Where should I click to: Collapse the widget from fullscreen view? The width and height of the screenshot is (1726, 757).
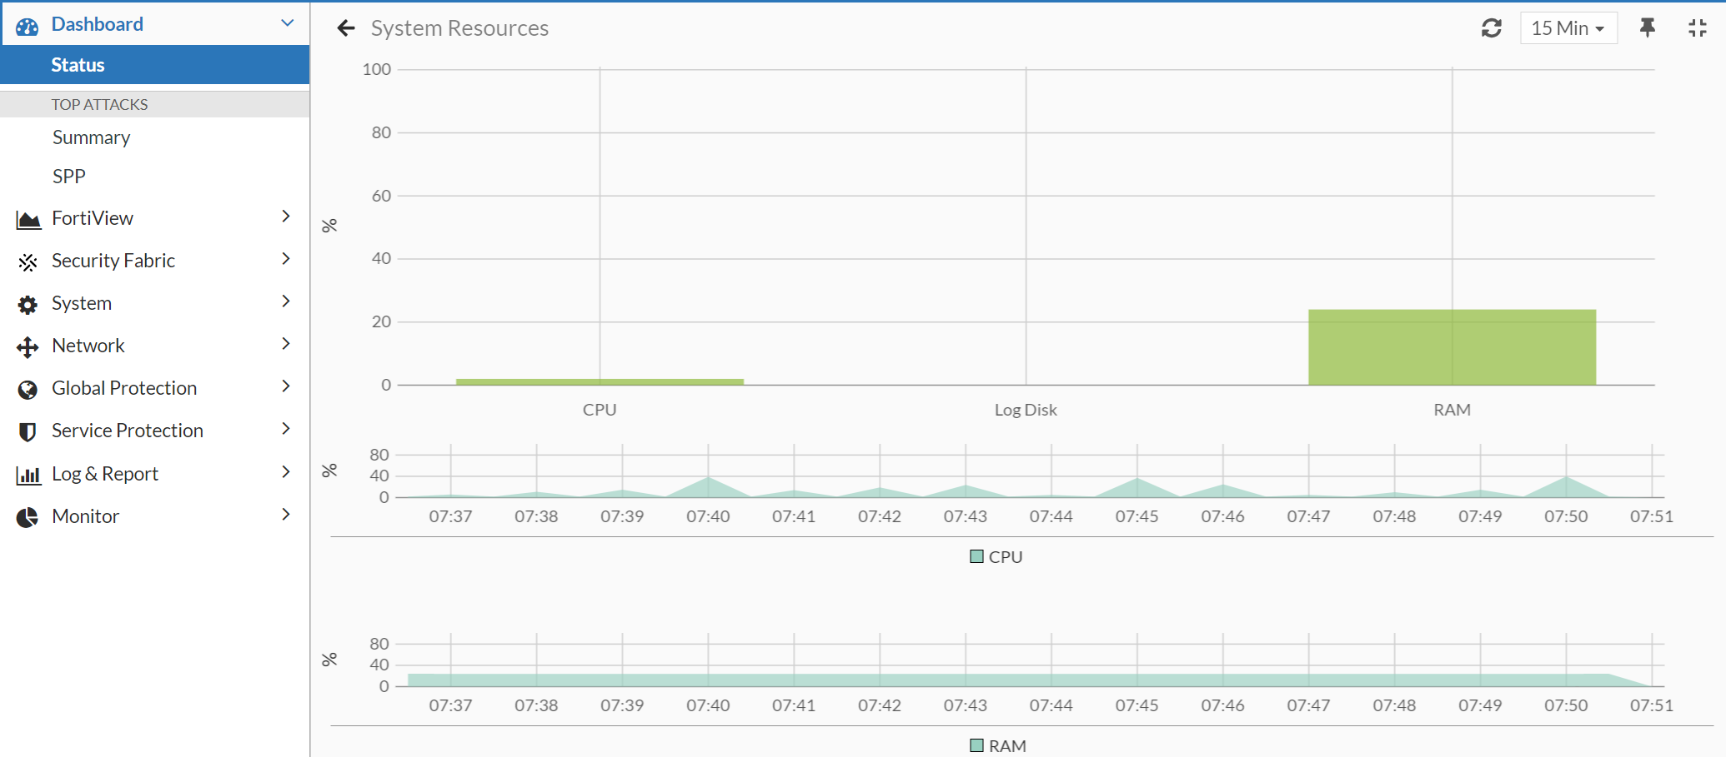[x=1698, y=28]
